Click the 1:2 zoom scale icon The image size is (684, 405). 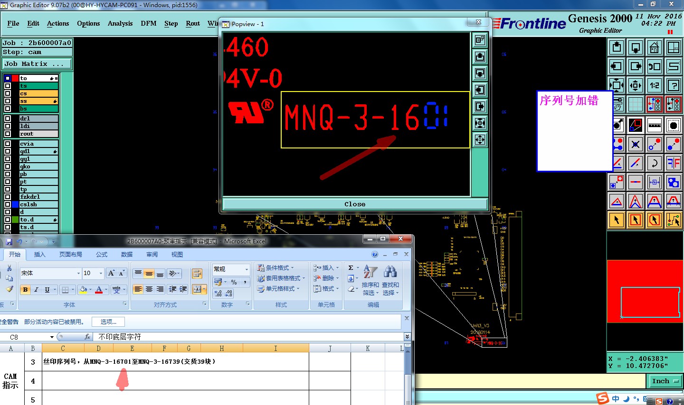[x=655, y=85]
